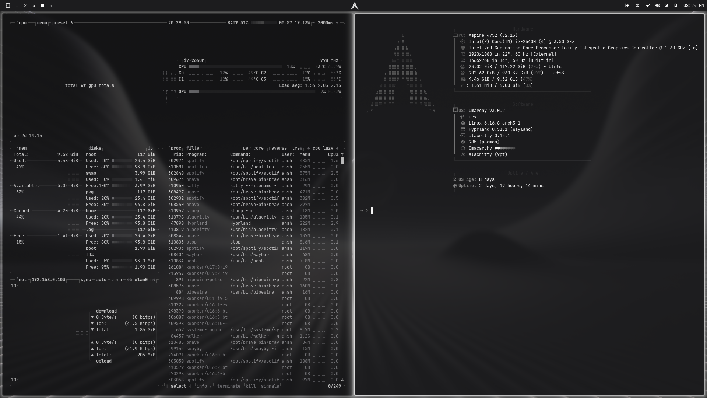This screenshot has height=398, width=707.
Task: Click select up arrow in proc footer
Action: [x=167, y=386]
